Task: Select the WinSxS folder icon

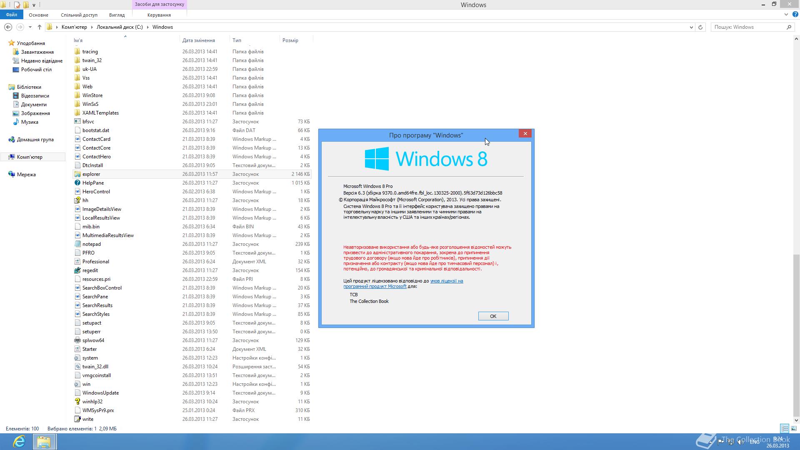Action: (x=77, y=104)
